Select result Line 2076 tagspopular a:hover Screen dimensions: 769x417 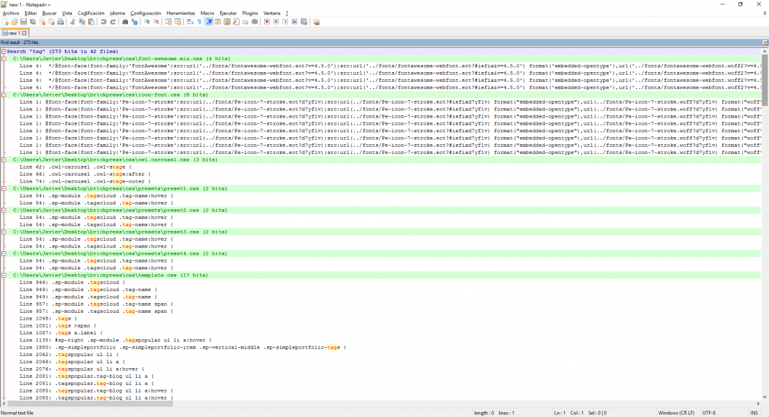(x=82, y=369)
